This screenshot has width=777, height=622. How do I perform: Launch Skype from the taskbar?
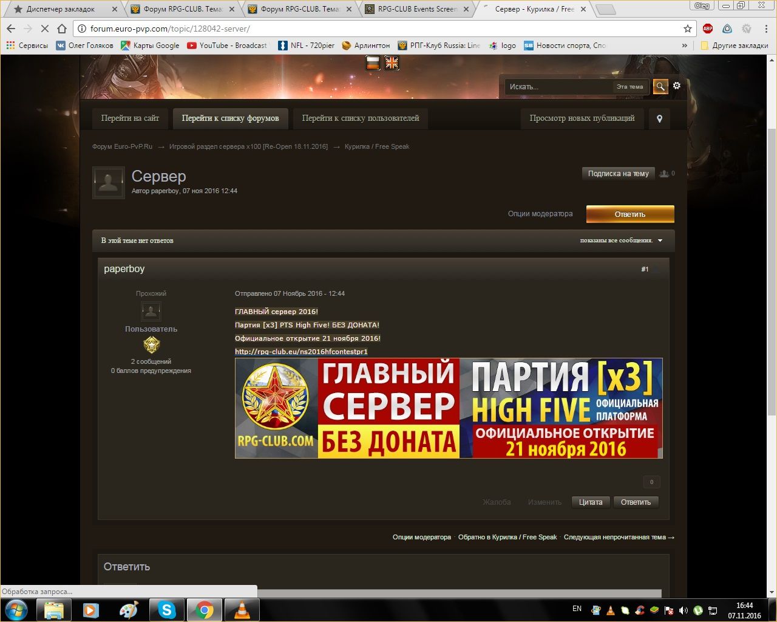point(167,610)
